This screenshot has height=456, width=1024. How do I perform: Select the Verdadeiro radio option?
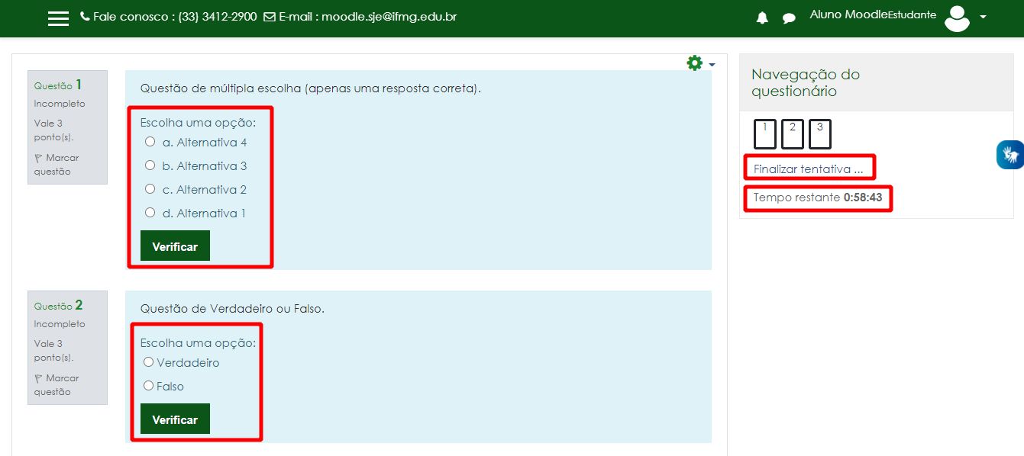pyautogui.click(x=149, y=362)
